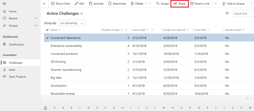Click the Deactivate command icon
The image size is (254, 111).
[110, 3]
